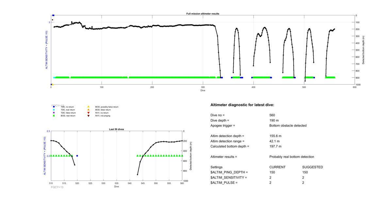Click the 'ALTIM SENSITIVITY + (PULSE /10)' label of the Last 50 dives plot

coord(45,156)
